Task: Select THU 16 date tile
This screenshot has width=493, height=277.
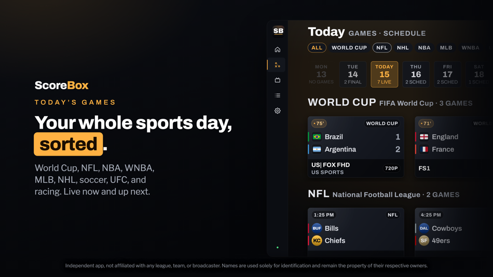Action: (416, 74)
